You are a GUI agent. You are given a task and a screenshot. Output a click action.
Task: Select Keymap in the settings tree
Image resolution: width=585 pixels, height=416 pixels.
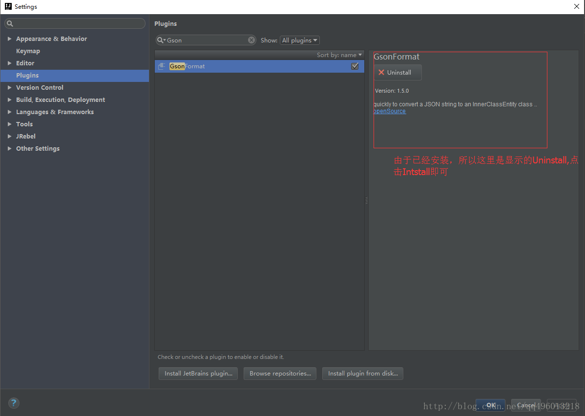(x=28, y=51)
